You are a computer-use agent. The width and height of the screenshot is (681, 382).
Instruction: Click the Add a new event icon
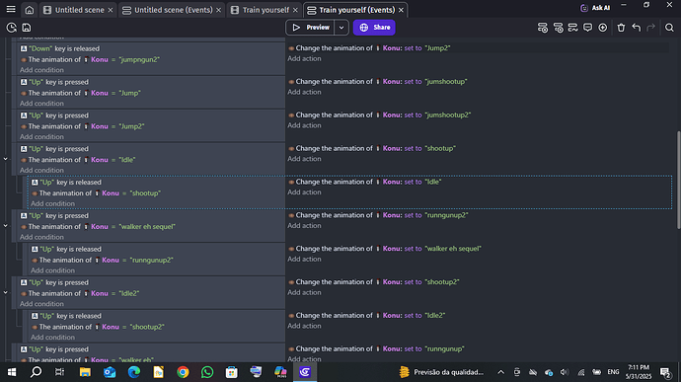coord(543,28)
